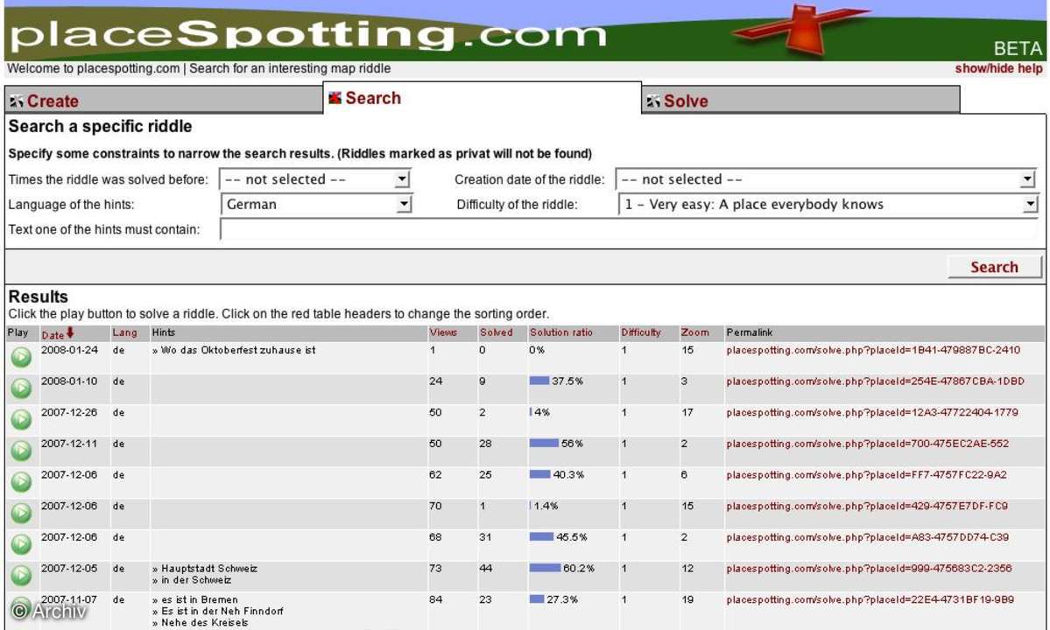Screen dimensions: 1050x630
Task: Click hint 'Es ist in der Neh Finndorf'
Action: pyautogui.click(x=222, y=612)
